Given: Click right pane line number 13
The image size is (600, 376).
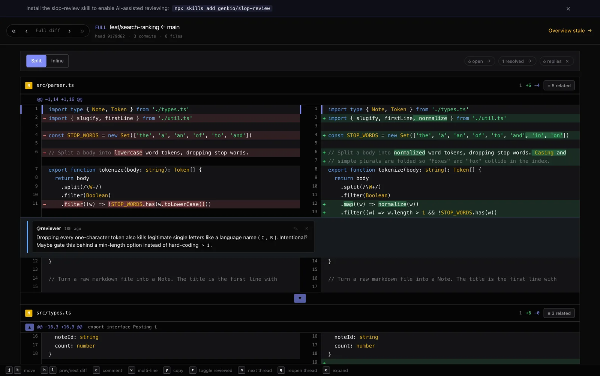Looking at the screenshot, I should pos(315,212).
